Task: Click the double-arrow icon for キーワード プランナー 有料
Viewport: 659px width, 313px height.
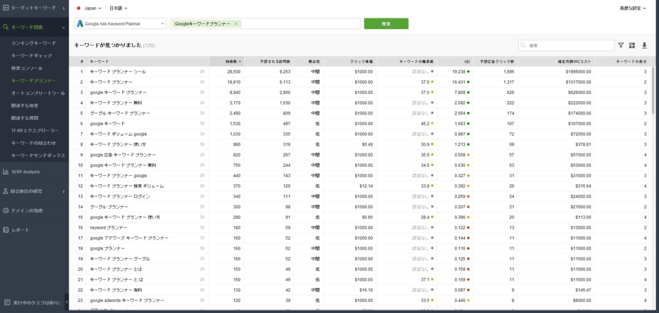Action: (202, 290)
